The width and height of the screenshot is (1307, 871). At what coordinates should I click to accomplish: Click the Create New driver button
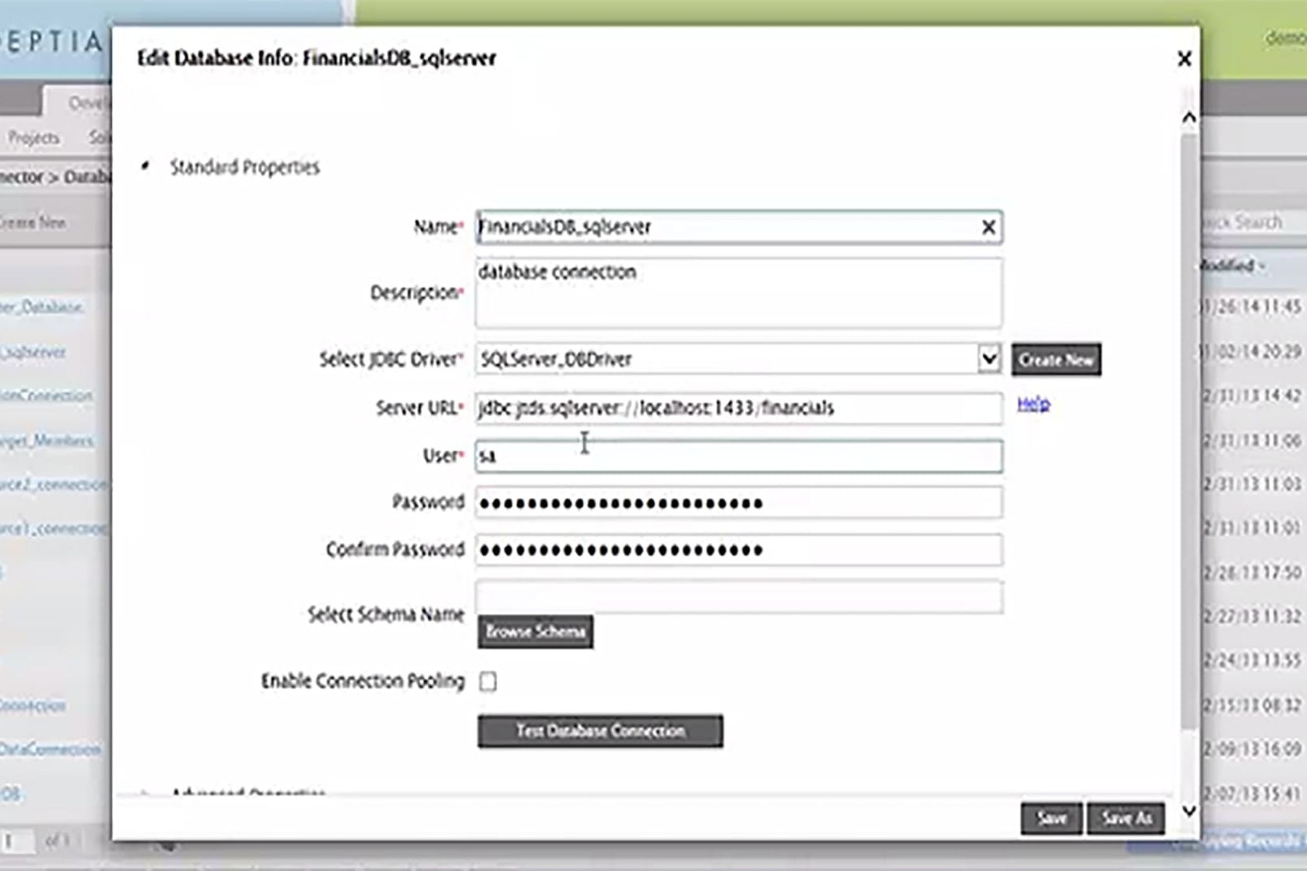tap(1056, 360)
